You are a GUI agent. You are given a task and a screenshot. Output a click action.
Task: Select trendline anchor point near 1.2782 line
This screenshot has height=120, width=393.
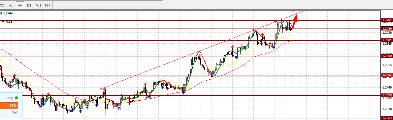[x=275, y=22]
